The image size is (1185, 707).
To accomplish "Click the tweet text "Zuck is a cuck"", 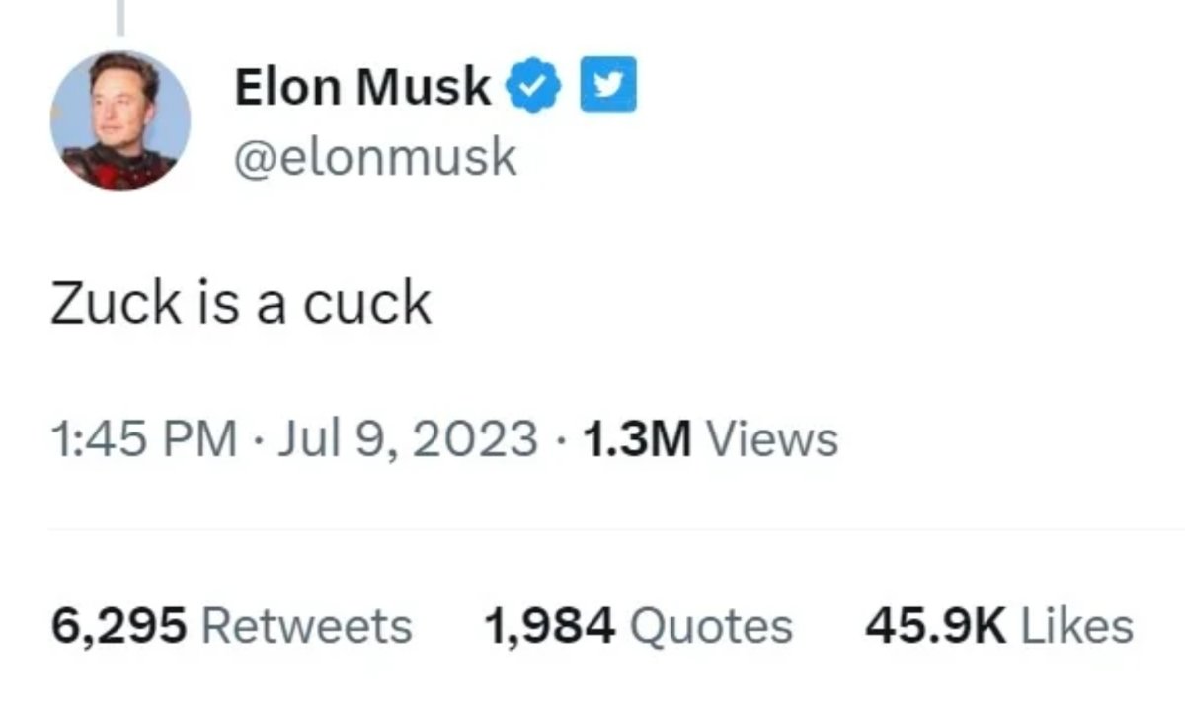I will 241,303.
